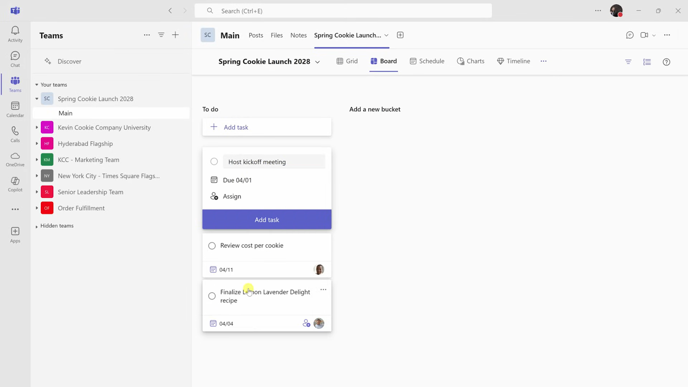688x387 pixels.
Task: Open the Activity feed
Action: [15, 34]
